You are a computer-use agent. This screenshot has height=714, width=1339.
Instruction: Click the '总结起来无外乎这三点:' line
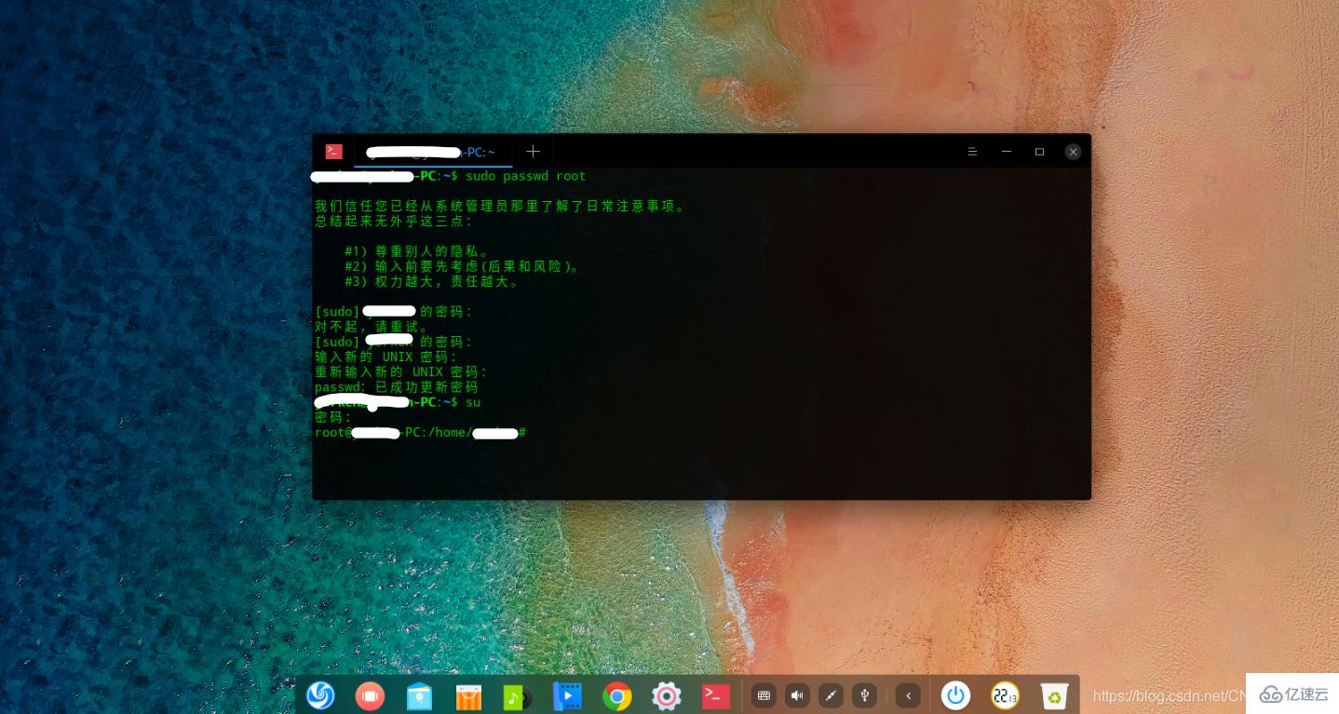tap(394, 222)
